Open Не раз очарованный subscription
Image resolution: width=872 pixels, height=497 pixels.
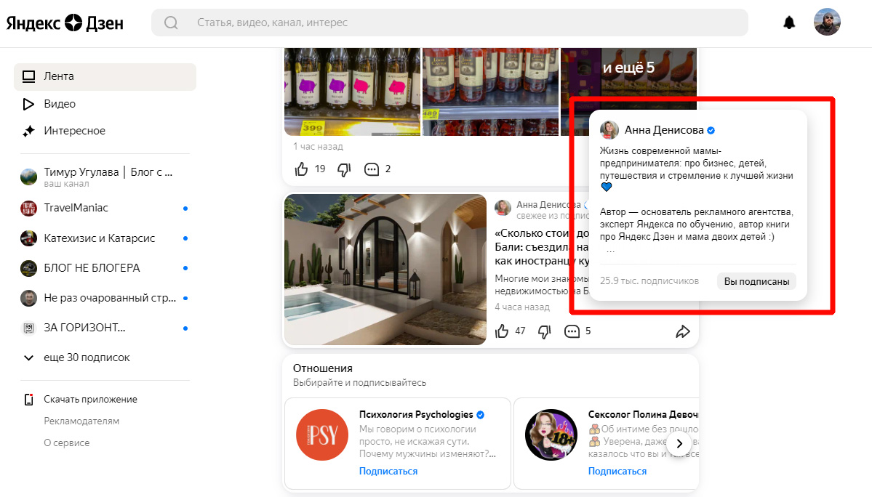pos(105,298)
